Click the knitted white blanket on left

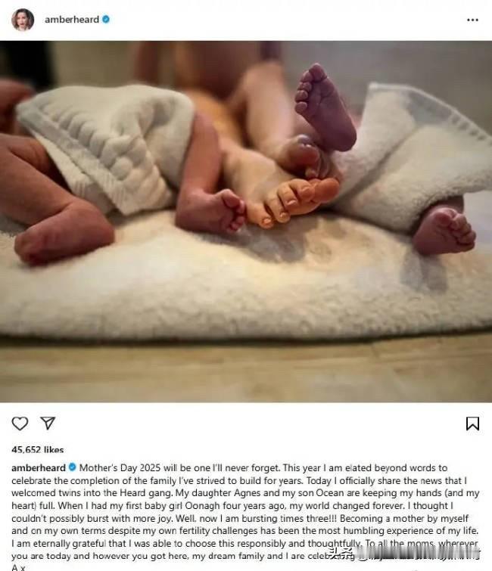106,146
